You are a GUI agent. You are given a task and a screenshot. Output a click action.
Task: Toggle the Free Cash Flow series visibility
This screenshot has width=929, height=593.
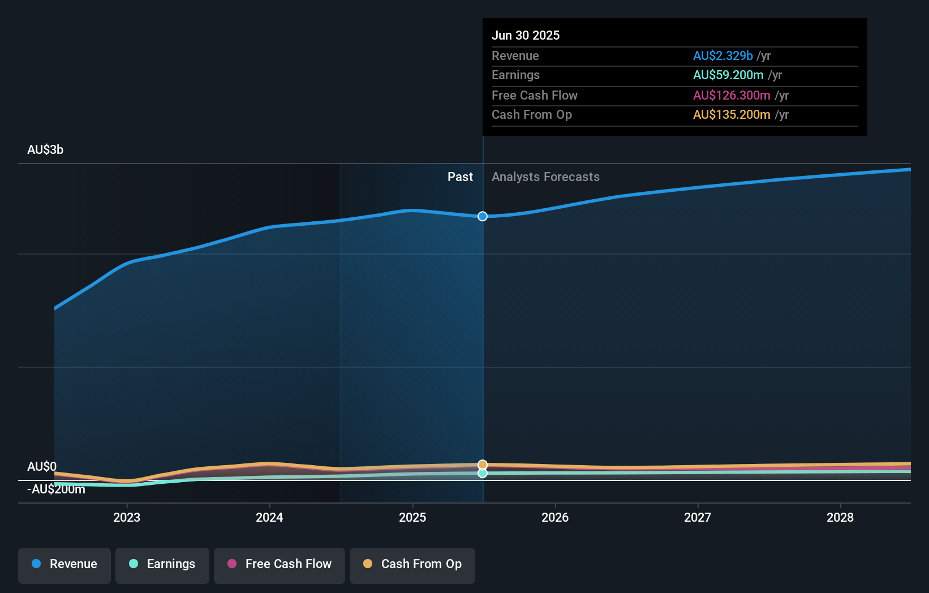tap(279, 565)
